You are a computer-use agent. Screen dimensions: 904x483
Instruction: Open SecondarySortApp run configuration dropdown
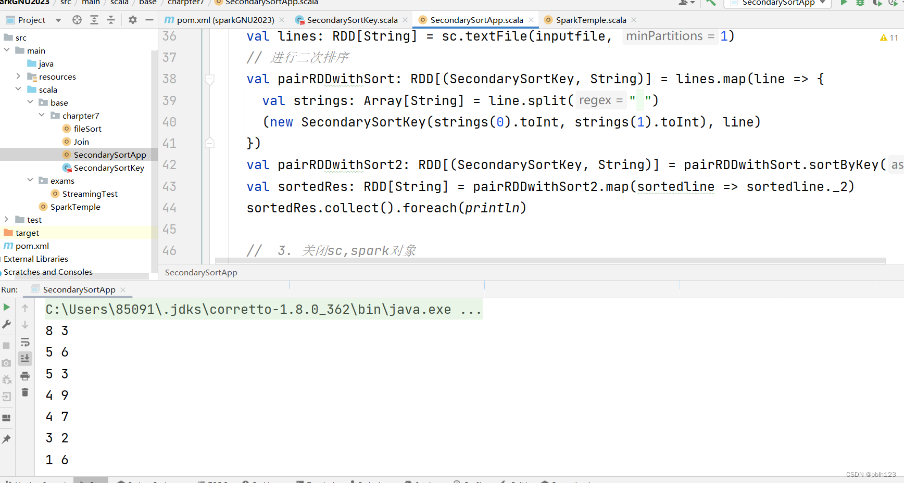pyautogui.click(x=779, y=3)
